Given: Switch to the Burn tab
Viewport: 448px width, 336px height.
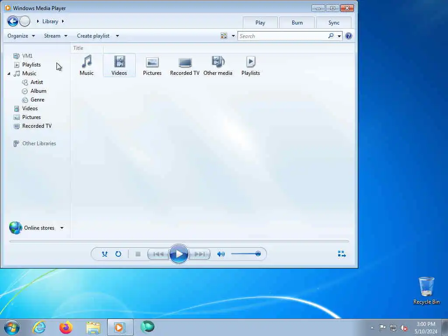Looking at the screenshot, I should (297, 23).
